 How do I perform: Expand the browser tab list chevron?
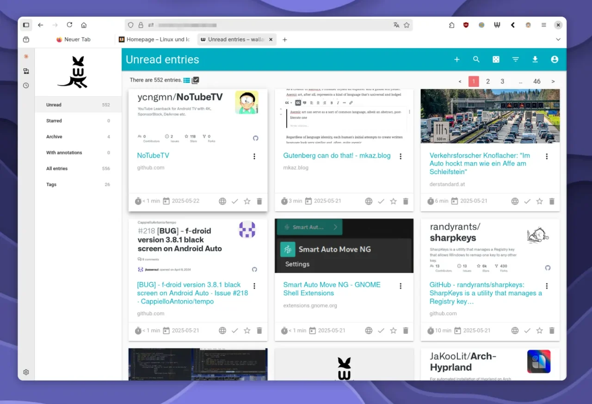(x=558, y=40)
